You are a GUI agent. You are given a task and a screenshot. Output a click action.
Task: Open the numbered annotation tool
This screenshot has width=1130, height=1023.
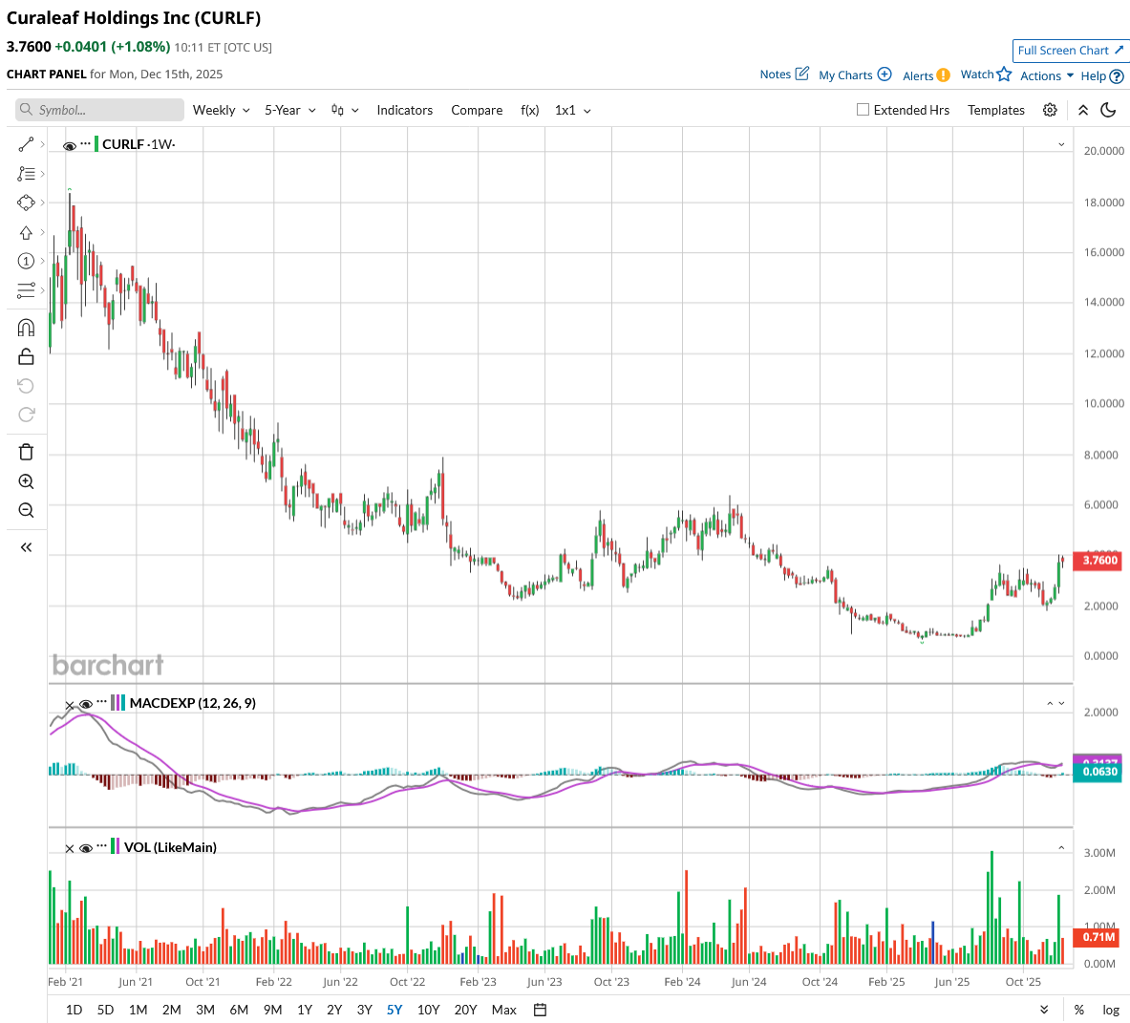point(26,261)
